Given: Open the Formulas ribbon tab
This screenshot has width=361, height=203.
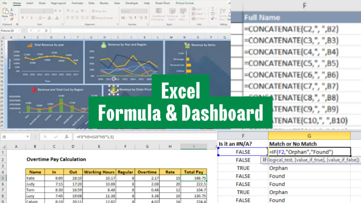Looking at the screenshot, I should (x=77, y=3).
